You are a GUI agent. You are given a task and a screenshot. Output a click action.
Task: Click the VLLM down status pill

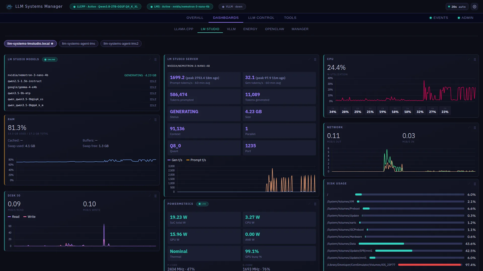232,7
